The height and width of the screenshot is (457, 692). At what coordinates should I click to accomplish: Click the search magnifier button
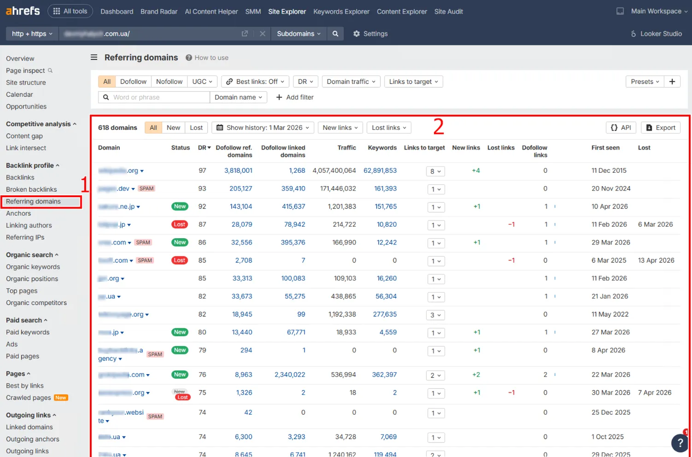tap(335, 34)
